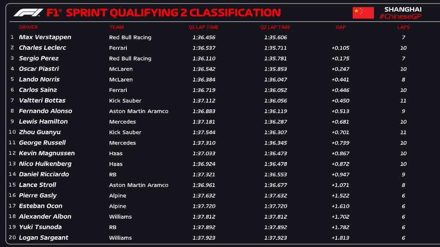Click the GAP column header

click(341, 27)
